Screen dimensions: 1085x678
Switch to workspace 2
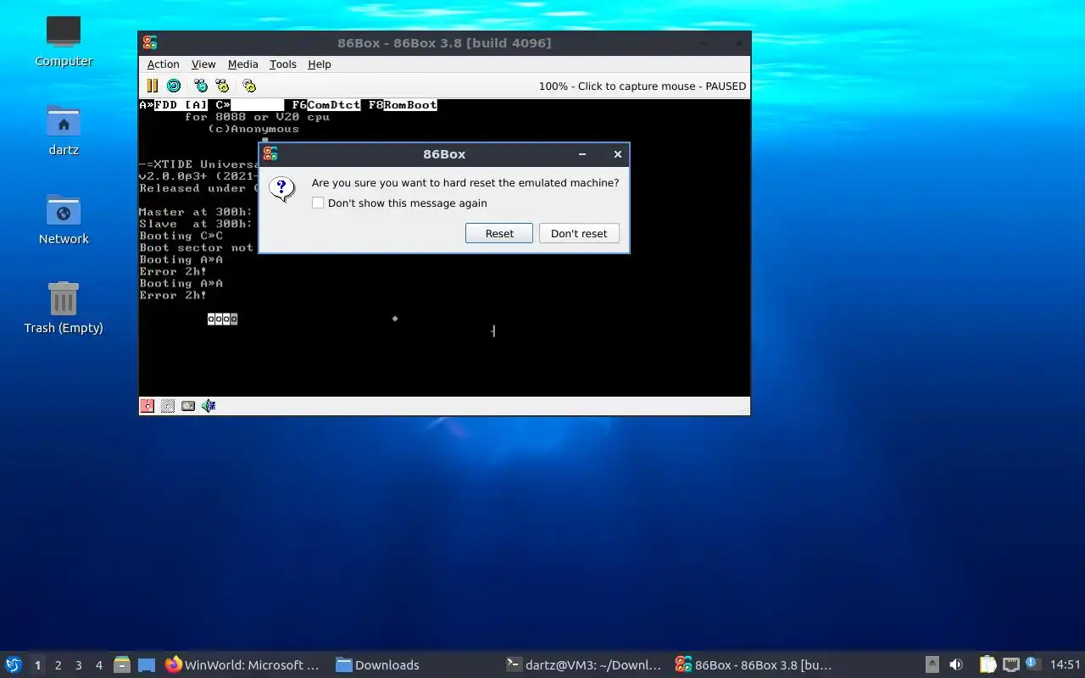point(58,665)
